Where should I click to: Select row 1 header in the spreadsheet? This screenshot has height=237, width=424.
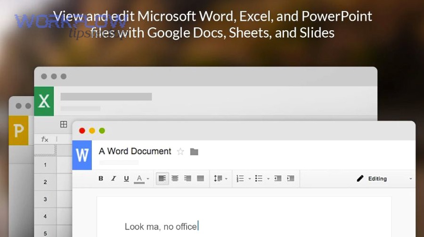click(x=45, y=165)
